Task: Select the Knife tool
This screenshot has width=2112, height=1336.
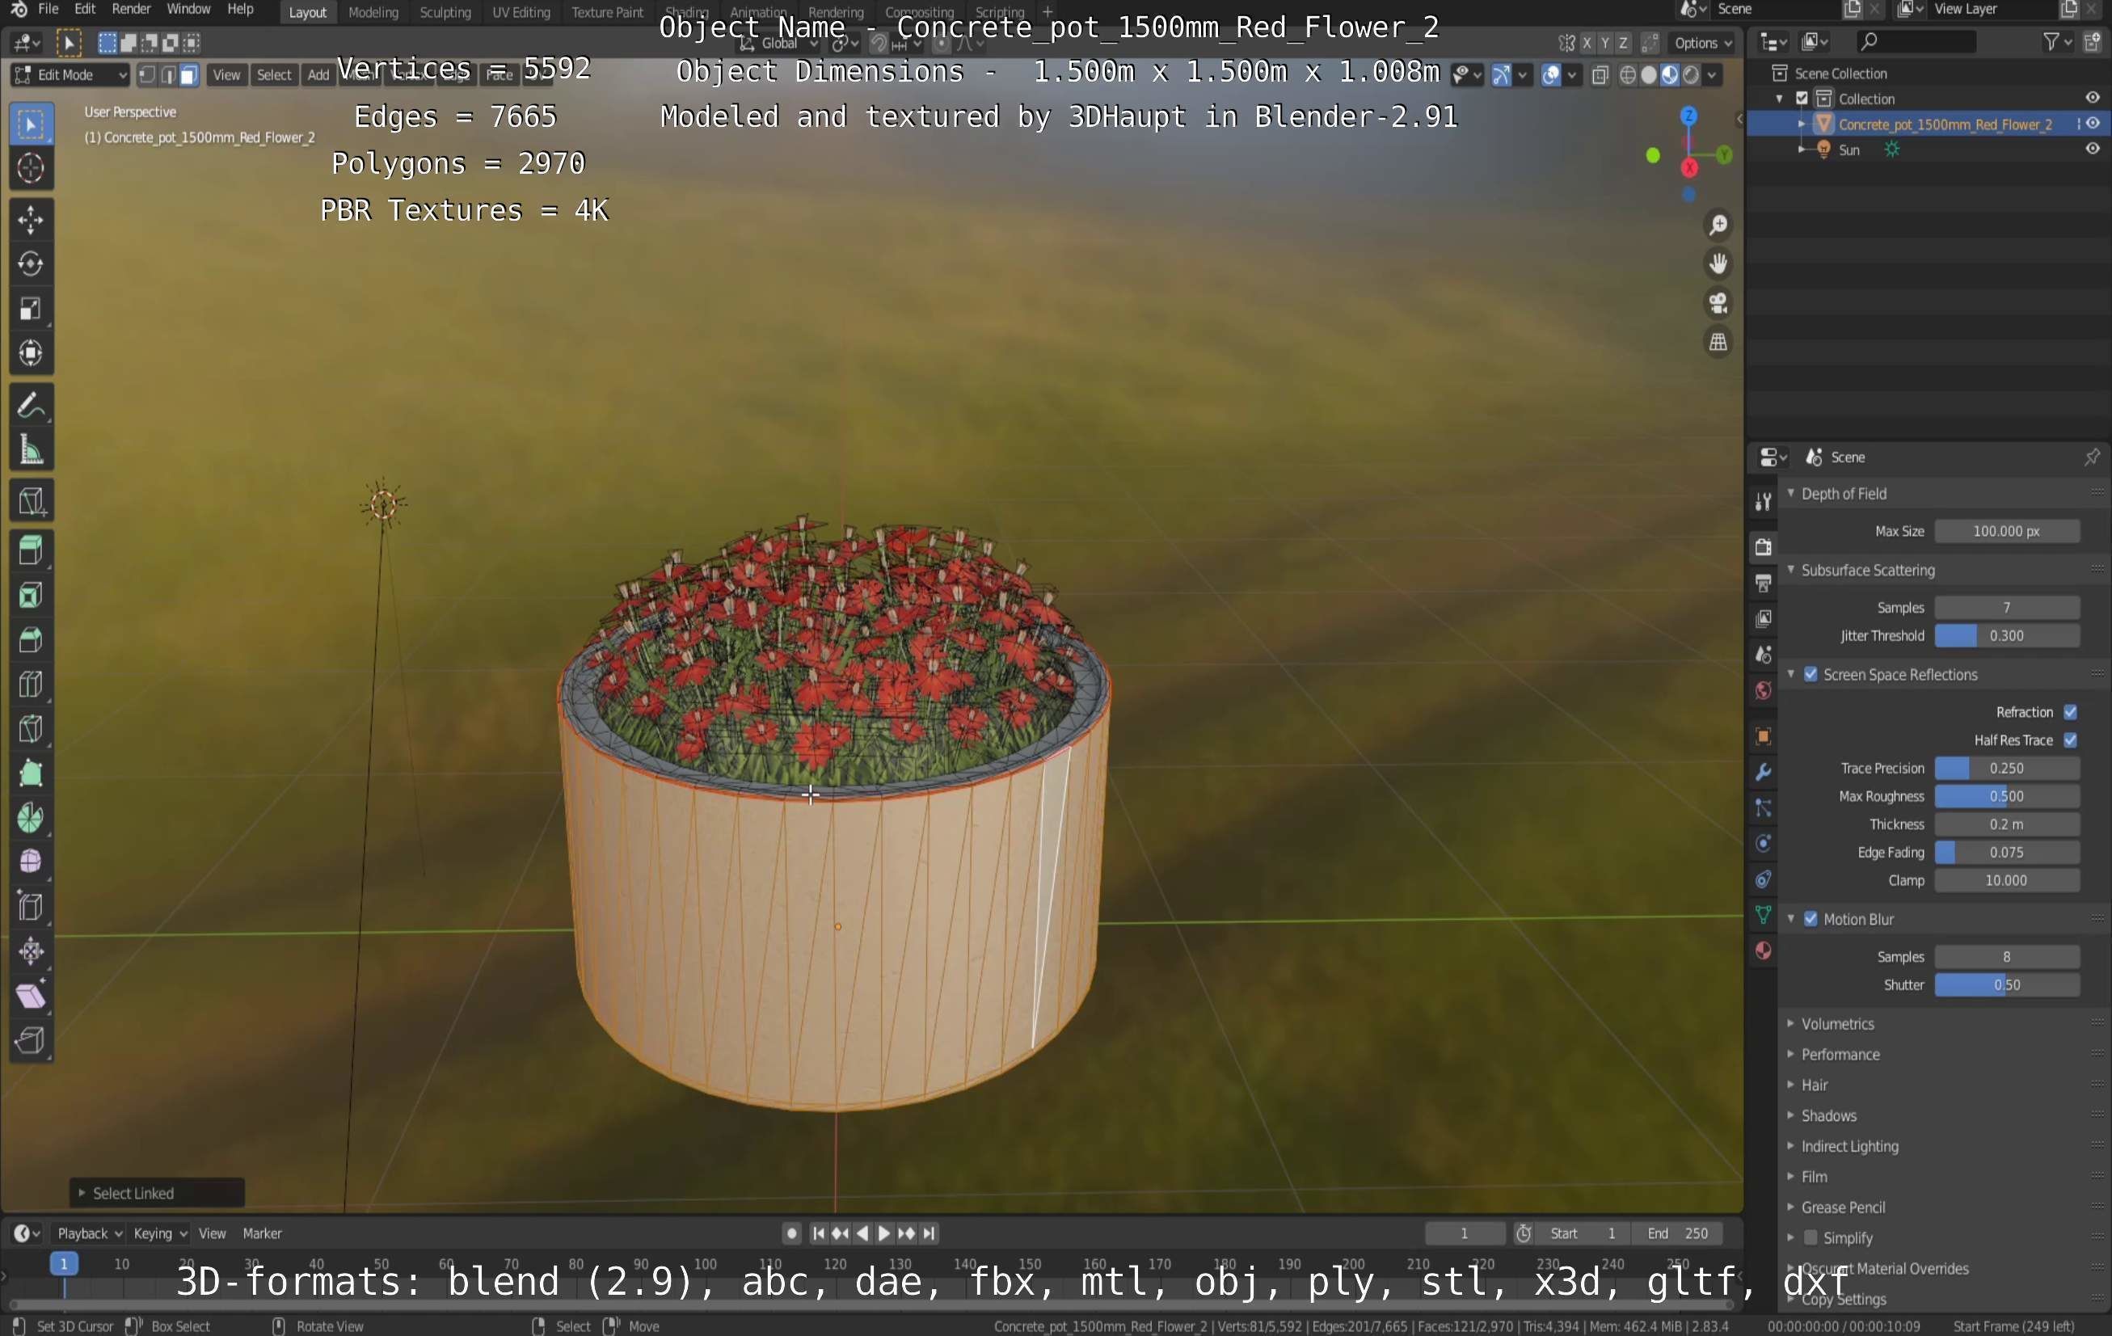Action: [31, 729]
